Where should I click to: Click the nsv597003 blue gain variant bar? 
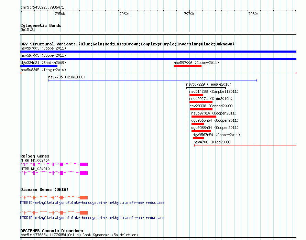pos(158,52)
